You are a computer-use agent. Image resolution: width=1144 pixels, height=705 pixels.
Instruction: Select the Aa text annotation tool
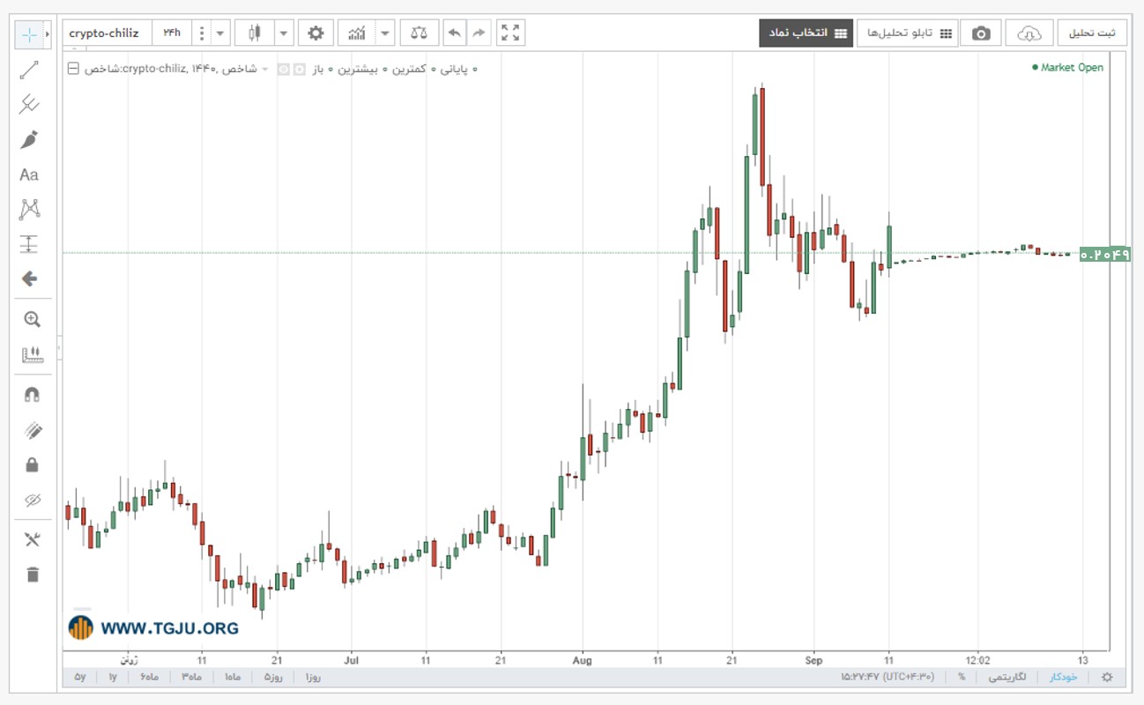tap(29, 174)
